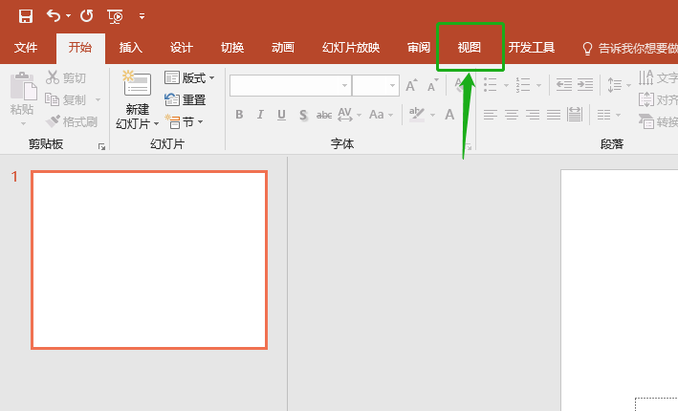Click the 格式刷 format painter
678x411 pixels.
click(x=72, y=122)
